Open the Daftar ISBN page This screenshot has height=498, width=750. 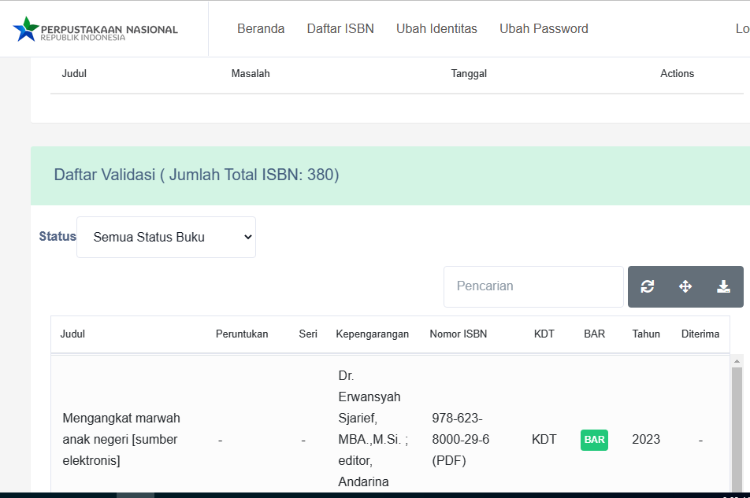click(x=340, y=28)
